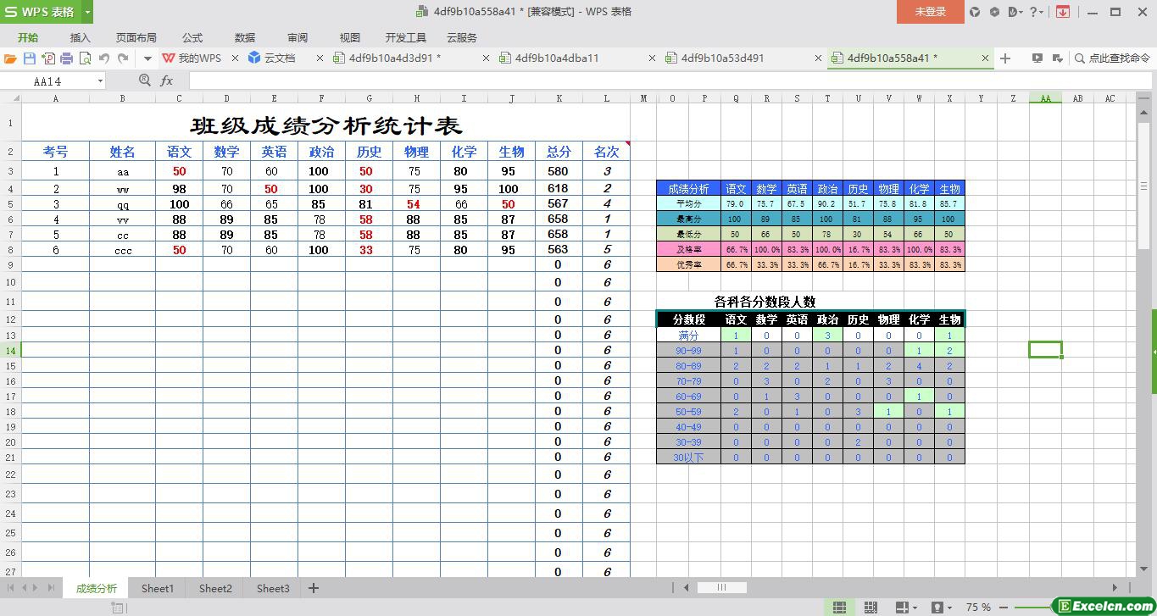
Task: Switch to the 开发工具 ribbon tab
Action: 405,37
